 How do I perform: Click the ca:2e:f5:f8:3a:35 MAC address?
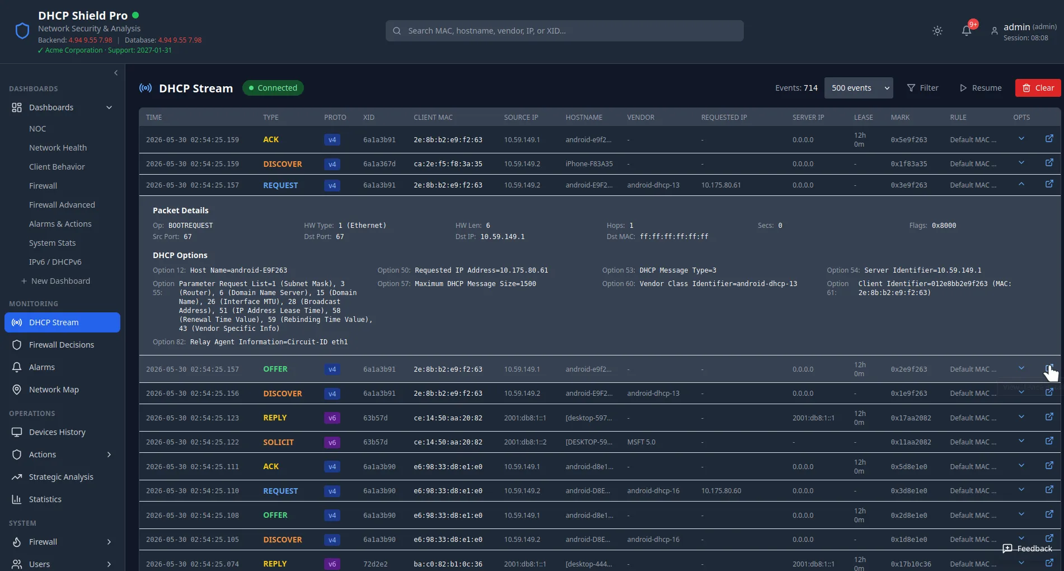click(x=448, y=164)
